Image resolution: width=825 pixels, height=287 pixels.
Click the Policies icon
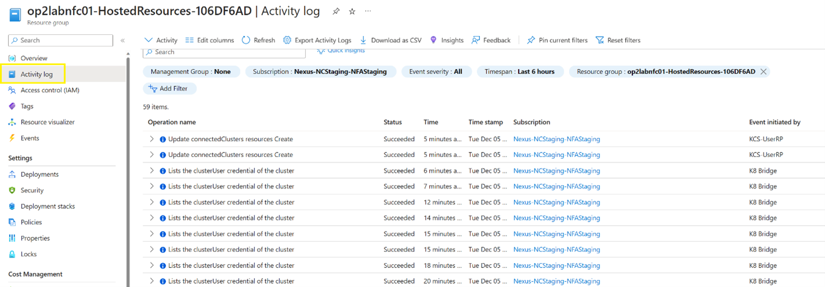pos(12,222)
